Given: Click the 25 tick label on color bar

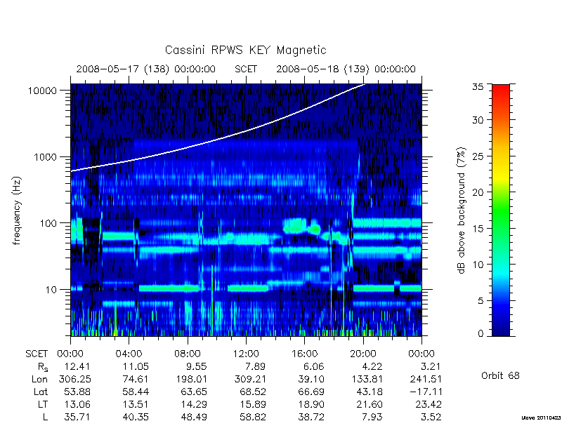Looking at the screenshot, I should click(x=478, y=156).
